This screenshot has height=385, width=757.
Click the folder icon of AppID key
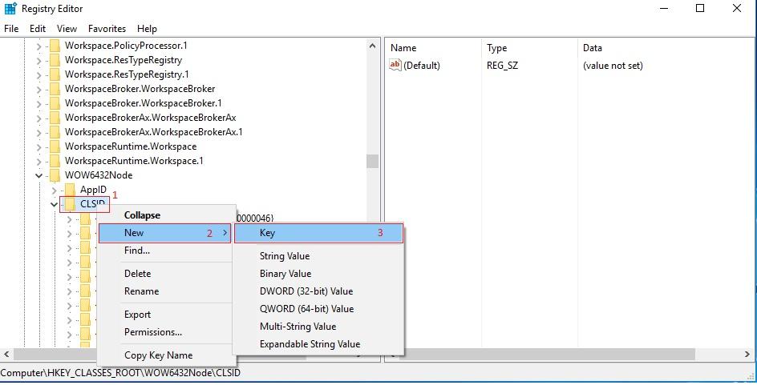(70, 190)
